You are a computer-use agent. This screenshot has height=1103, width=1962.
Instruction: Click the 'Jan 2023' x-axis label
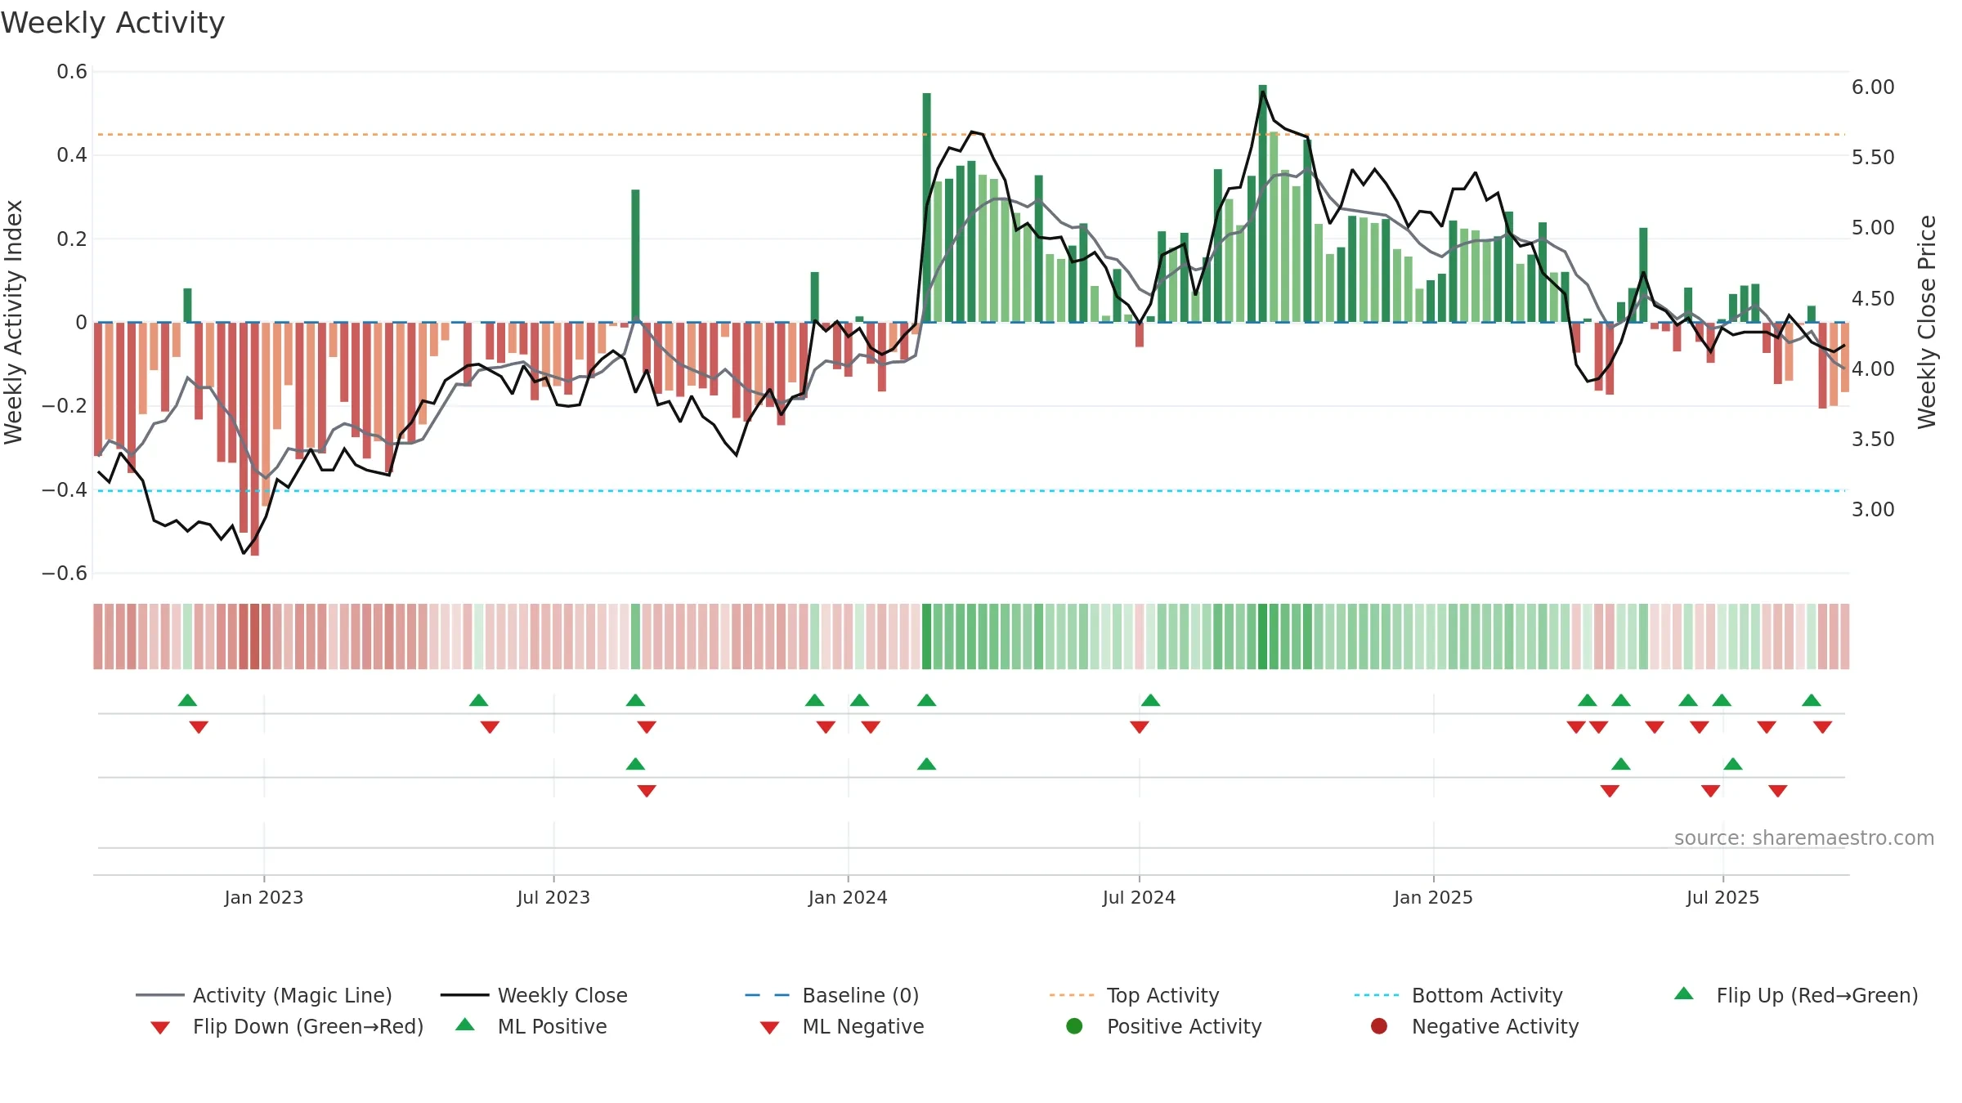(264, 897)
